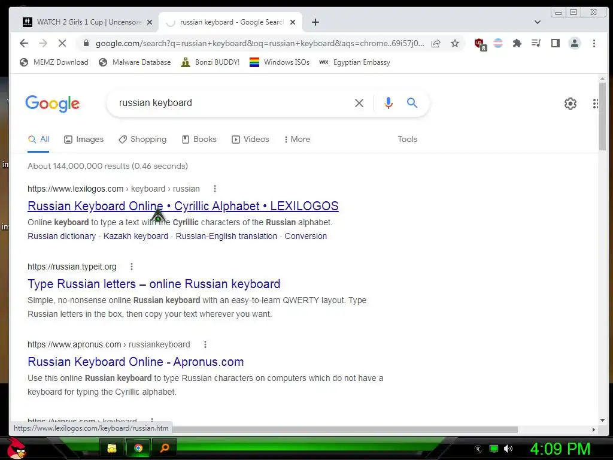613x460 pixels.
Task: Click the forward navigation arrow
Action: point(43,43)
